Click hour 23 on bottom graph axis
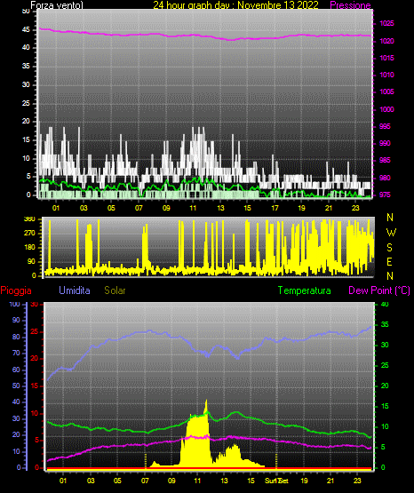This screenshot has height=493, width=414. point(357,481)
